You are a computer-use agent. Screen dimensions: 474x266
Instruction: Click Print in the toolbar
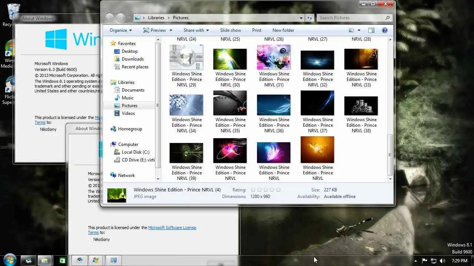click(257, 30)
